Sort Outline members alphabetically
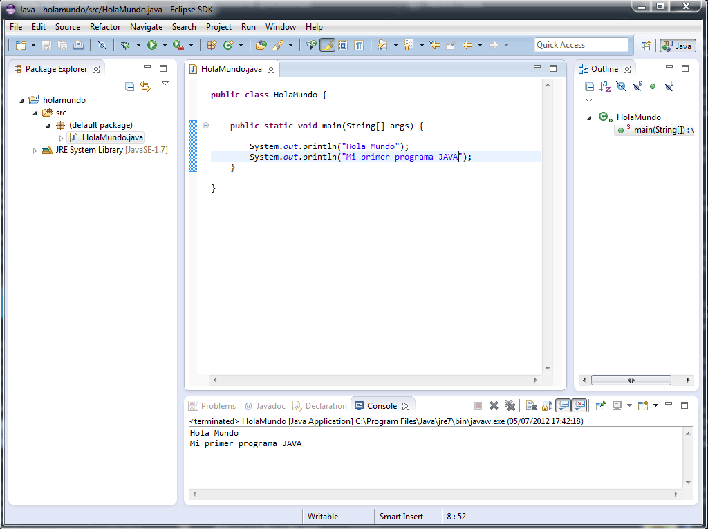 coord(605,86)
